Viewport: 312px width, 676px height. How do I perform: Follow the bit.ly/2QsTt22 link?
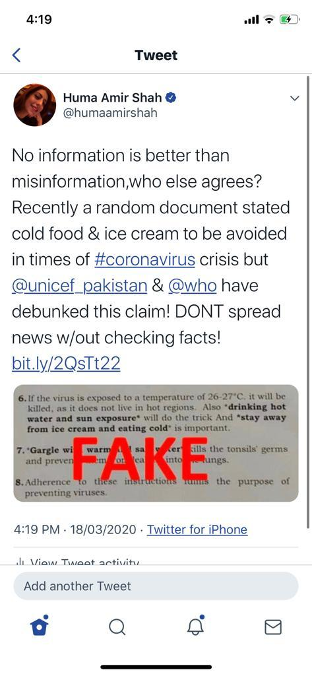click(66, 364)
